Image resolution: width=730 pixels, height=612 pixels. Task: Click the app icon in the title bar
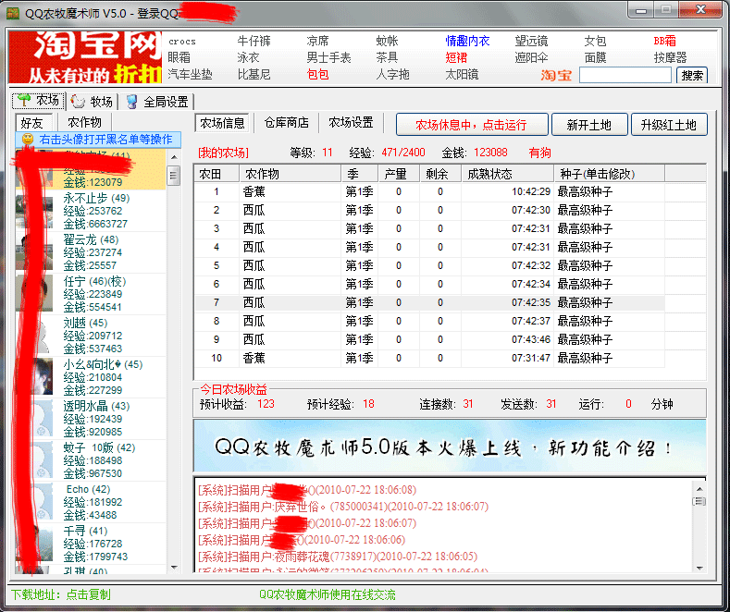pos(13,13)
